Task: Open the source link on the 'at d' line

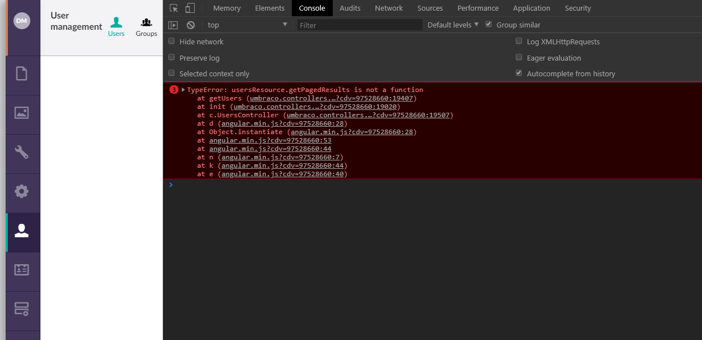Action: [283, 123]
